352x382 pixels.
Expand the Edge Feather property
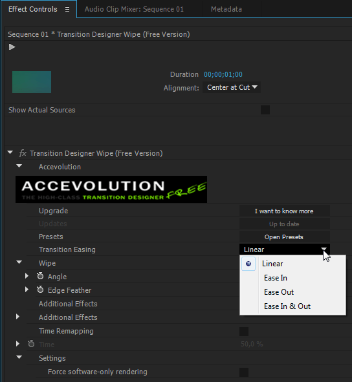27,290
